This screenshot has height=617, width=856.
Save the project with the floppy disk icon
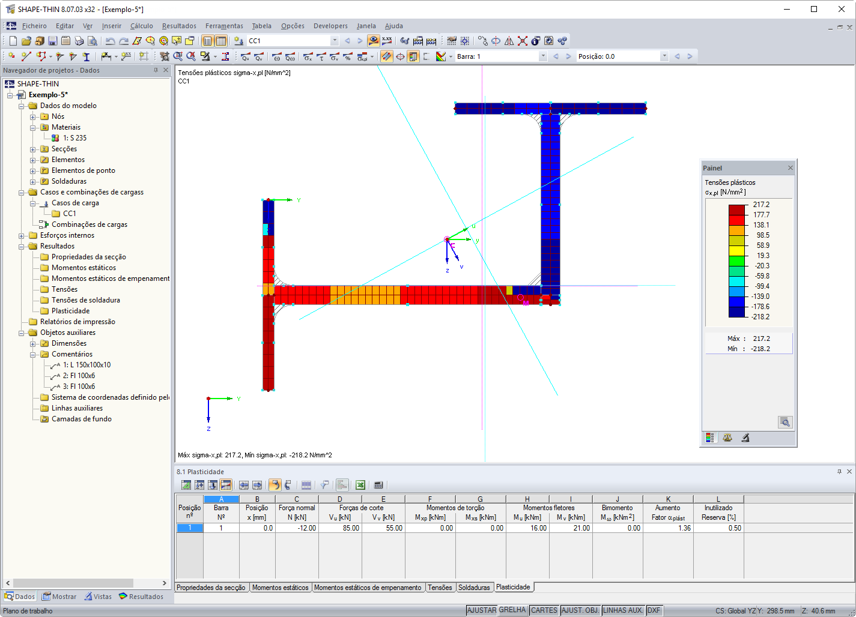53,41
